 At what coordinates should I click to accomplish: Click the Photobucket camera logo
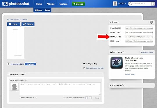click(5, 4)
